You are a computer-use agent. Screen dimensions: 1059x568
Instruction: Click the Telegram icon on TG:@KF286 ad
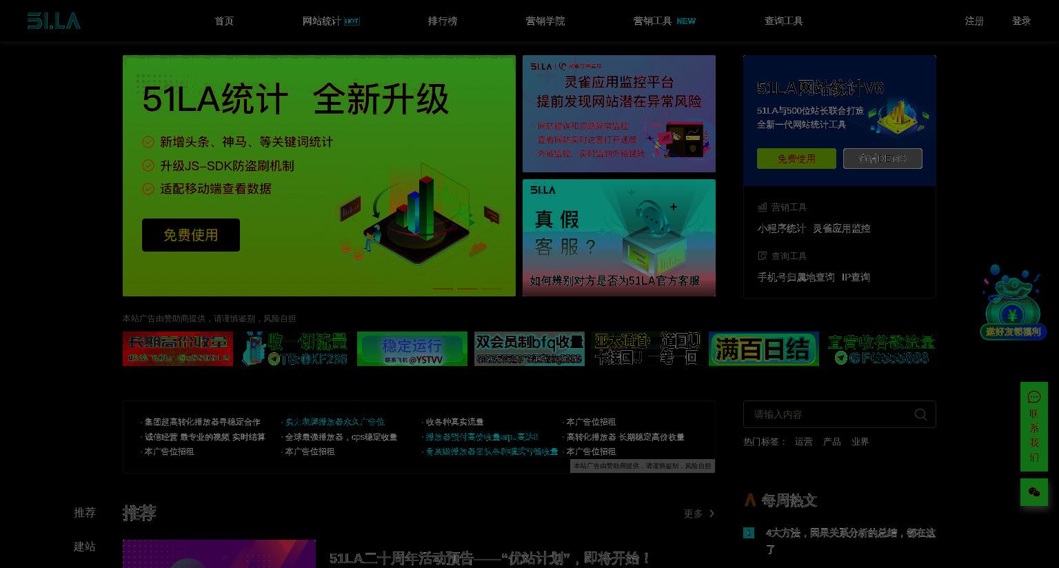274,358
